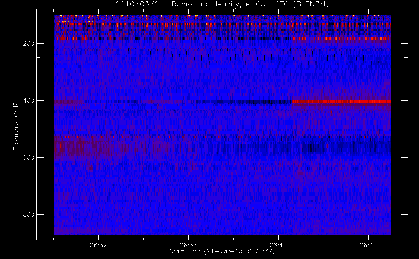
Task: Click the 06:36 time tick label
Action: click(188, 245)
